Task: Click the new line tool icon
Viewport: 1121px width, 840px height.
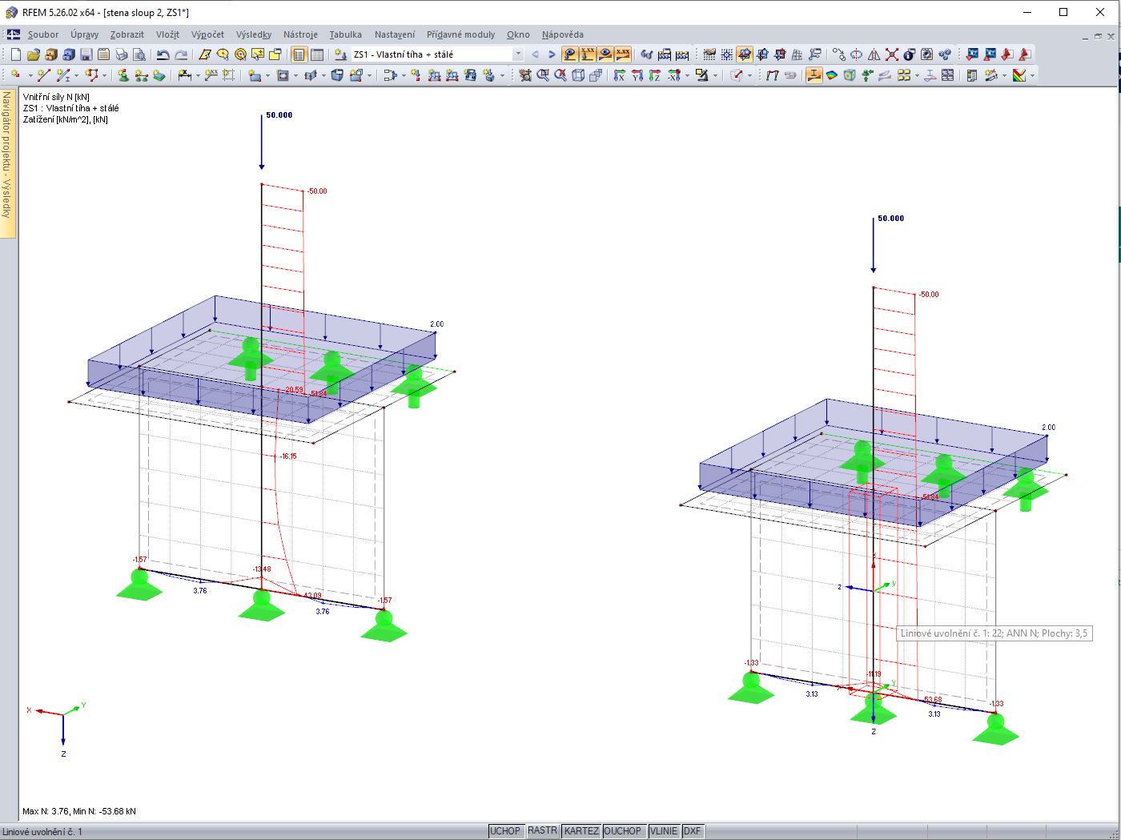Action: [44, 75]
